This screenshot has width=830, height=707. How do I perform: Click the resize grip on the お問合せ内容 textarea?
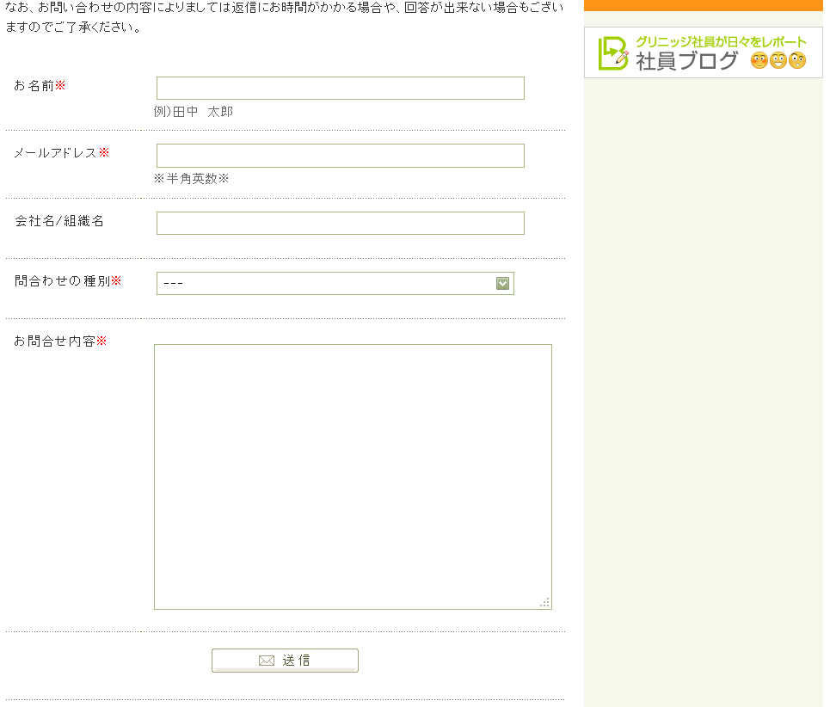tap(544, 602)
